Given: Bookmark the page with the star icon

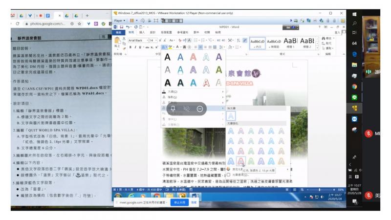Looking at the screenshot, I should pos(80,23).
